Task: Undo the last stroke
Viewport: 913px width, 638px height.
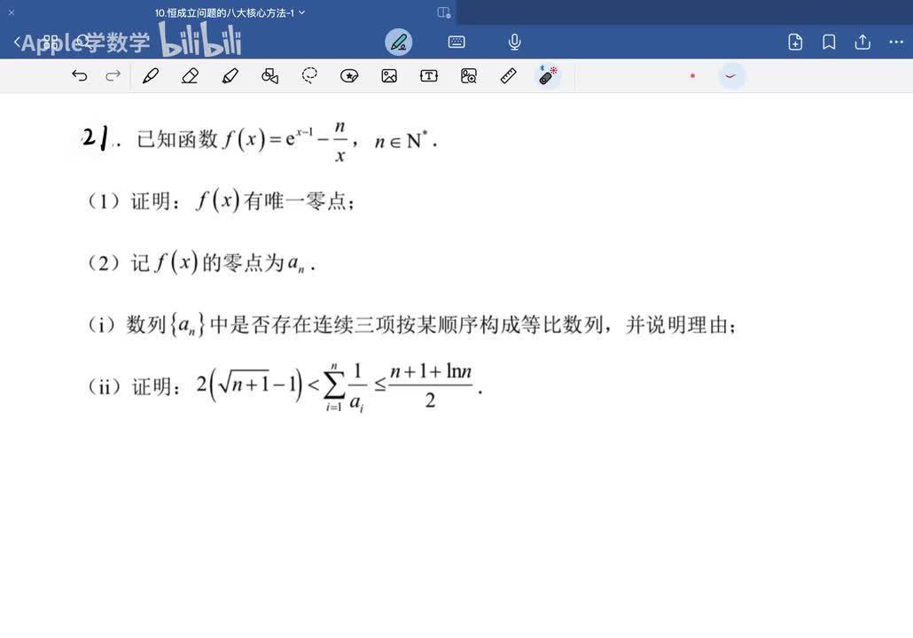Action: (x=80, y=75)
